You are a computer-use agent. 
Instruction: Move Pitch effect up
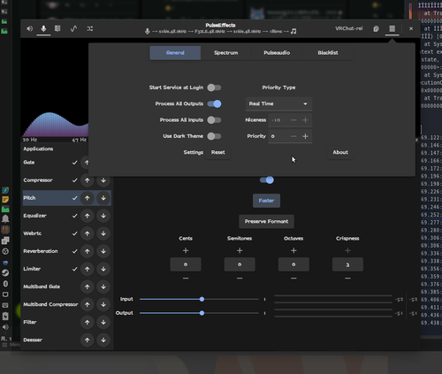(x=88, y=198)
